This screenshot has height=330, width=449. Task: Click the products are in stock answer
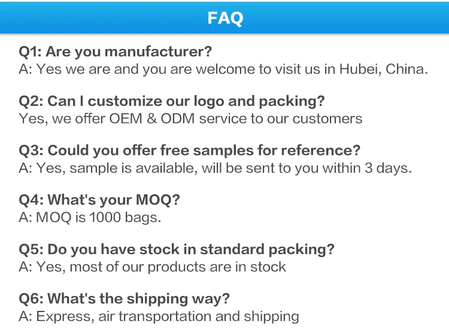tap(152, 267)
